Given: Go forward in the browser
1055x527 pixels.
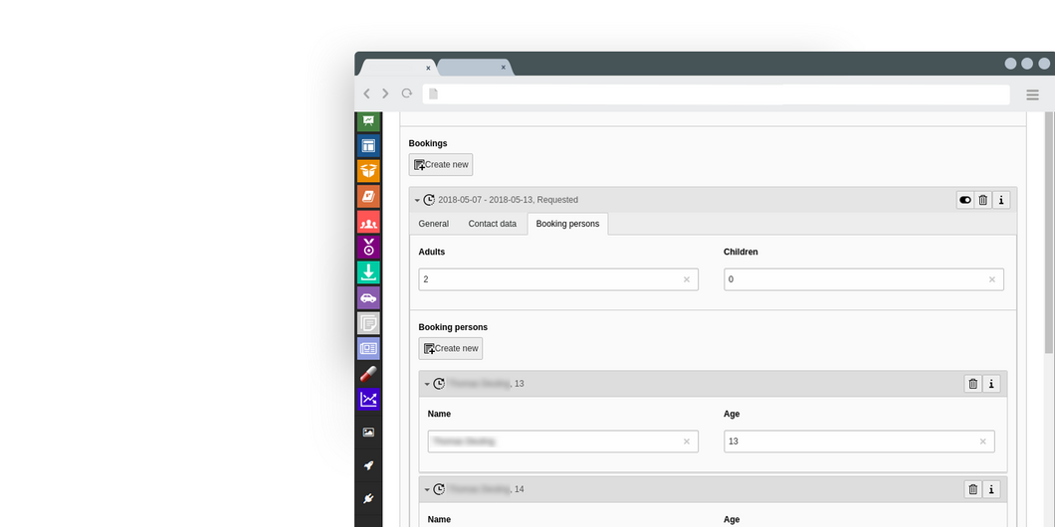Looking at the screenshot, I should point(385,93).
